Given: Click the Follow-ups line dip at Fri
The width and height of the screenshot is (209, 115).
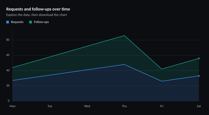Looking at the screenshot, I should coord(161,69).
